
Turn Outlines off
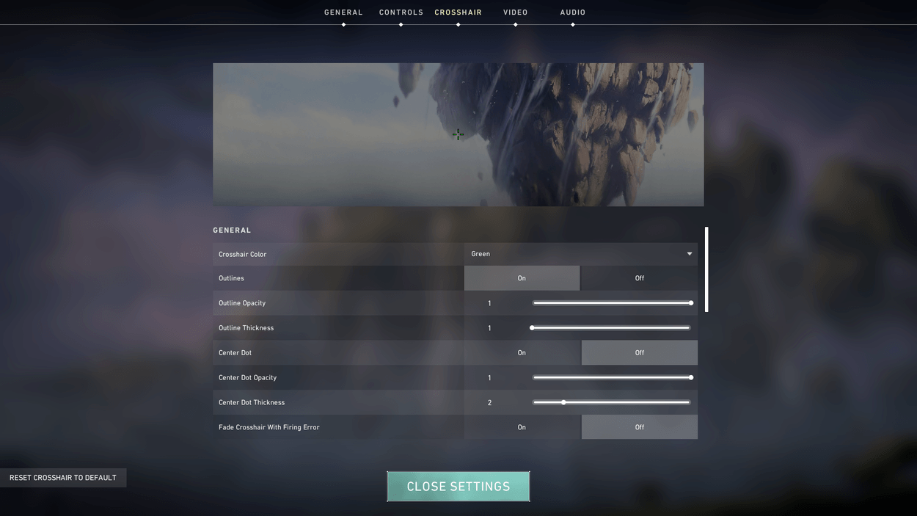point(638,278)
